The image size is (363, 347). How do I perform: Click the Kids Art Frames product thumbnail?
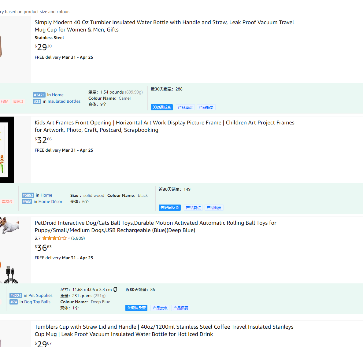(7, 150)
